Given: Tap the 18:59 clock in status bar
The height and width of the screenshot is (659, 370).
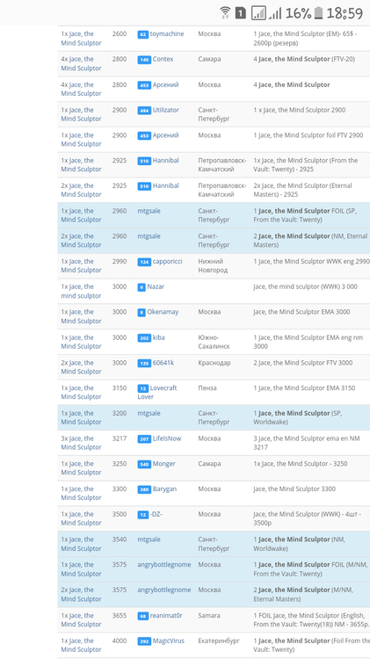Looking at the screenshot, I should pos(345,13).
